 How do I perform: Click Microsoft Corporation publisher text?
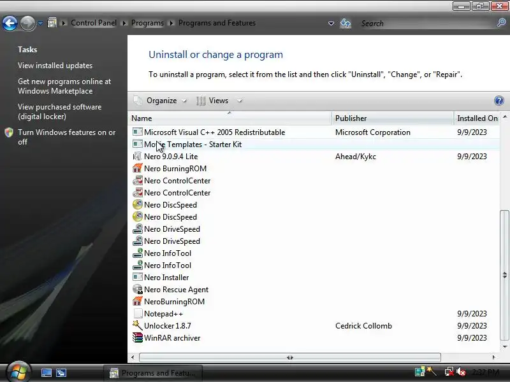coord(373,132)
